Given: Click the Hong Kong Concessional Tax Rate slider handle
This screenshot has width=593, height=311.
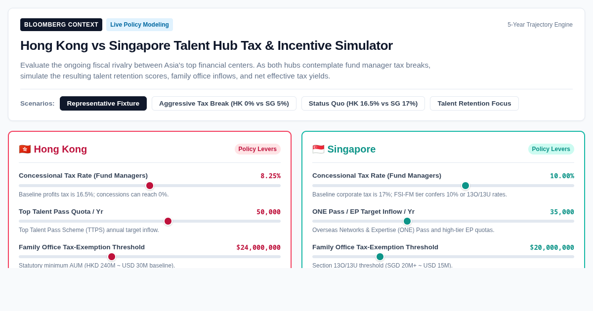Looking at the screenshot, I should [150, 186].
